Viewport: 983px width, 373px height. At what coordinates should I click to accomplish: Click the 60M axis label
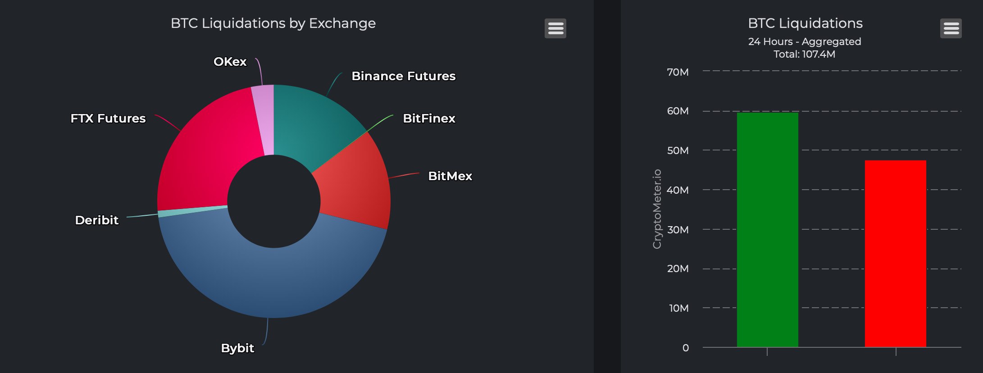[x=678, y=111]
